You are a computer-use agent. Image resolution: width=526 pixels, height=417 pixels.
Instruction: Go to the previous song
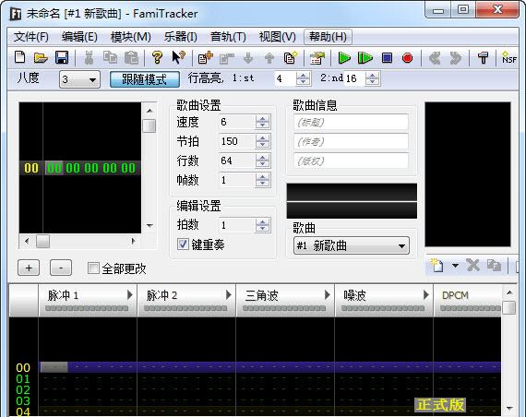pos(435,58)
